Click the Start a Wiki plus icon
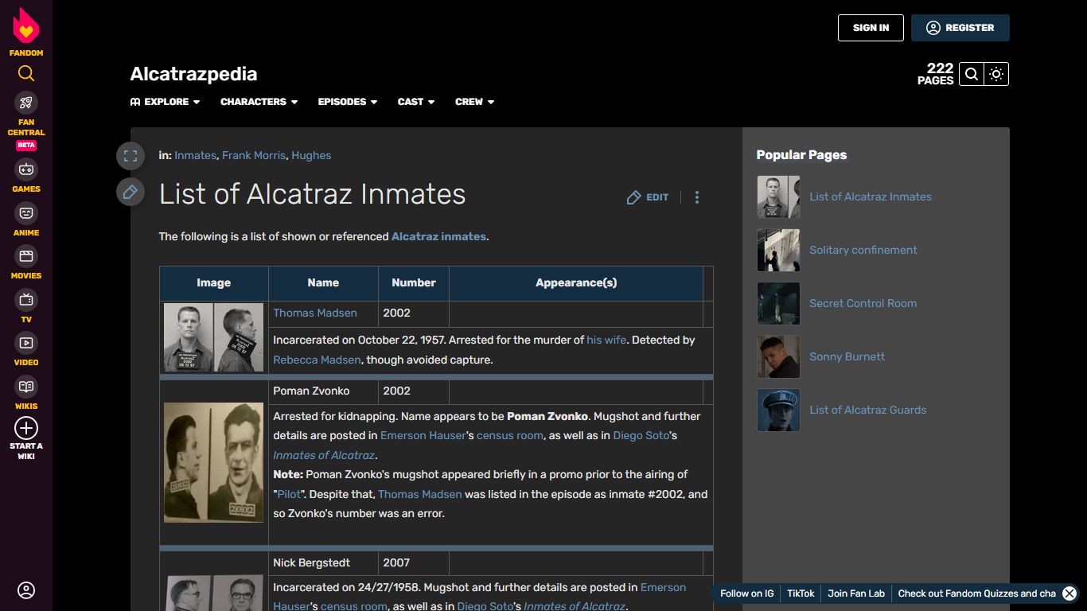The image size is (1087, 611). tap(26, 428)
